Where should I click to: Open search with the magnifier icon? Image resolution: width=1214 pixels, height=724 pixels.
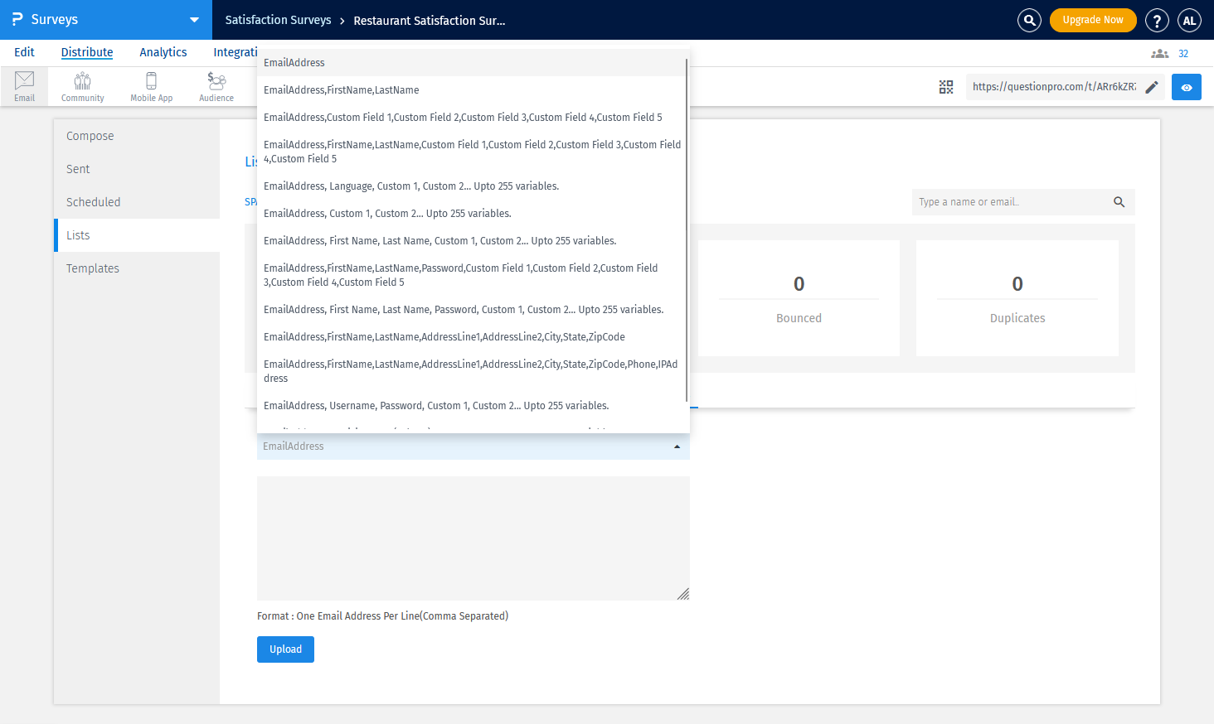[1029, 20]
